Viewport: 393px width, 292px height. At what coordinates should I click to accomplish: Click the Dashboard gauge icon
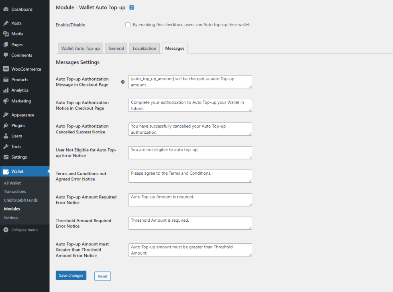pos(6,9)
